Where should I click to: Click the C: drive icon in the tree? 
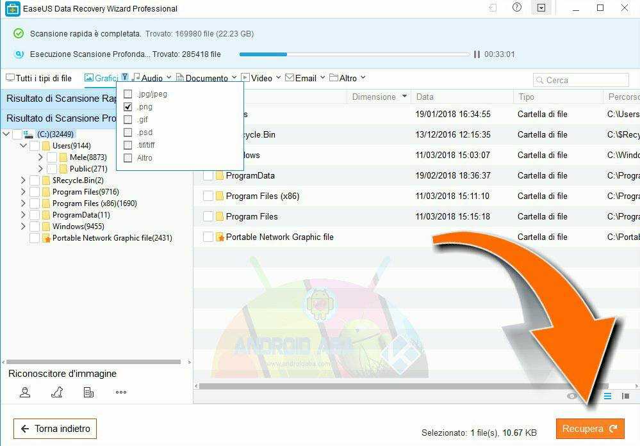28,134
